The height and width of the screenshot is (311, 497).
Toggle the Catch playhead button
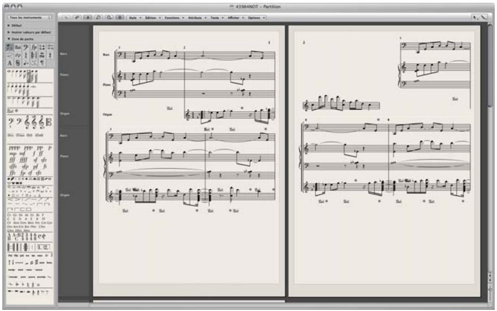[x=88, y=17]
